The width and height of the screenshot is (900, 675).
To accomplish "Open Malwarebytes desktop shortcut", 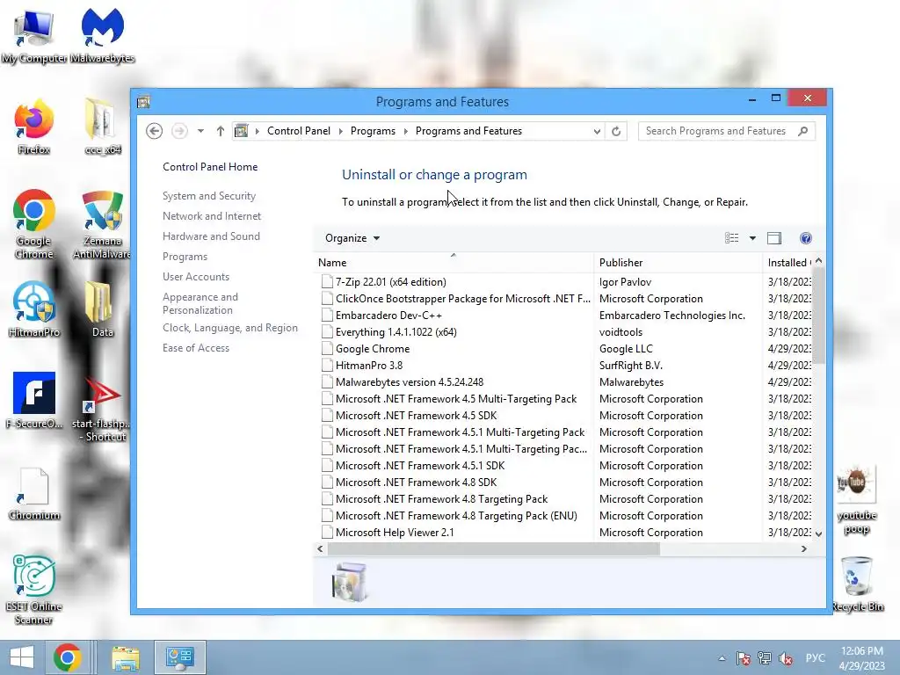I will click(102, 34).
